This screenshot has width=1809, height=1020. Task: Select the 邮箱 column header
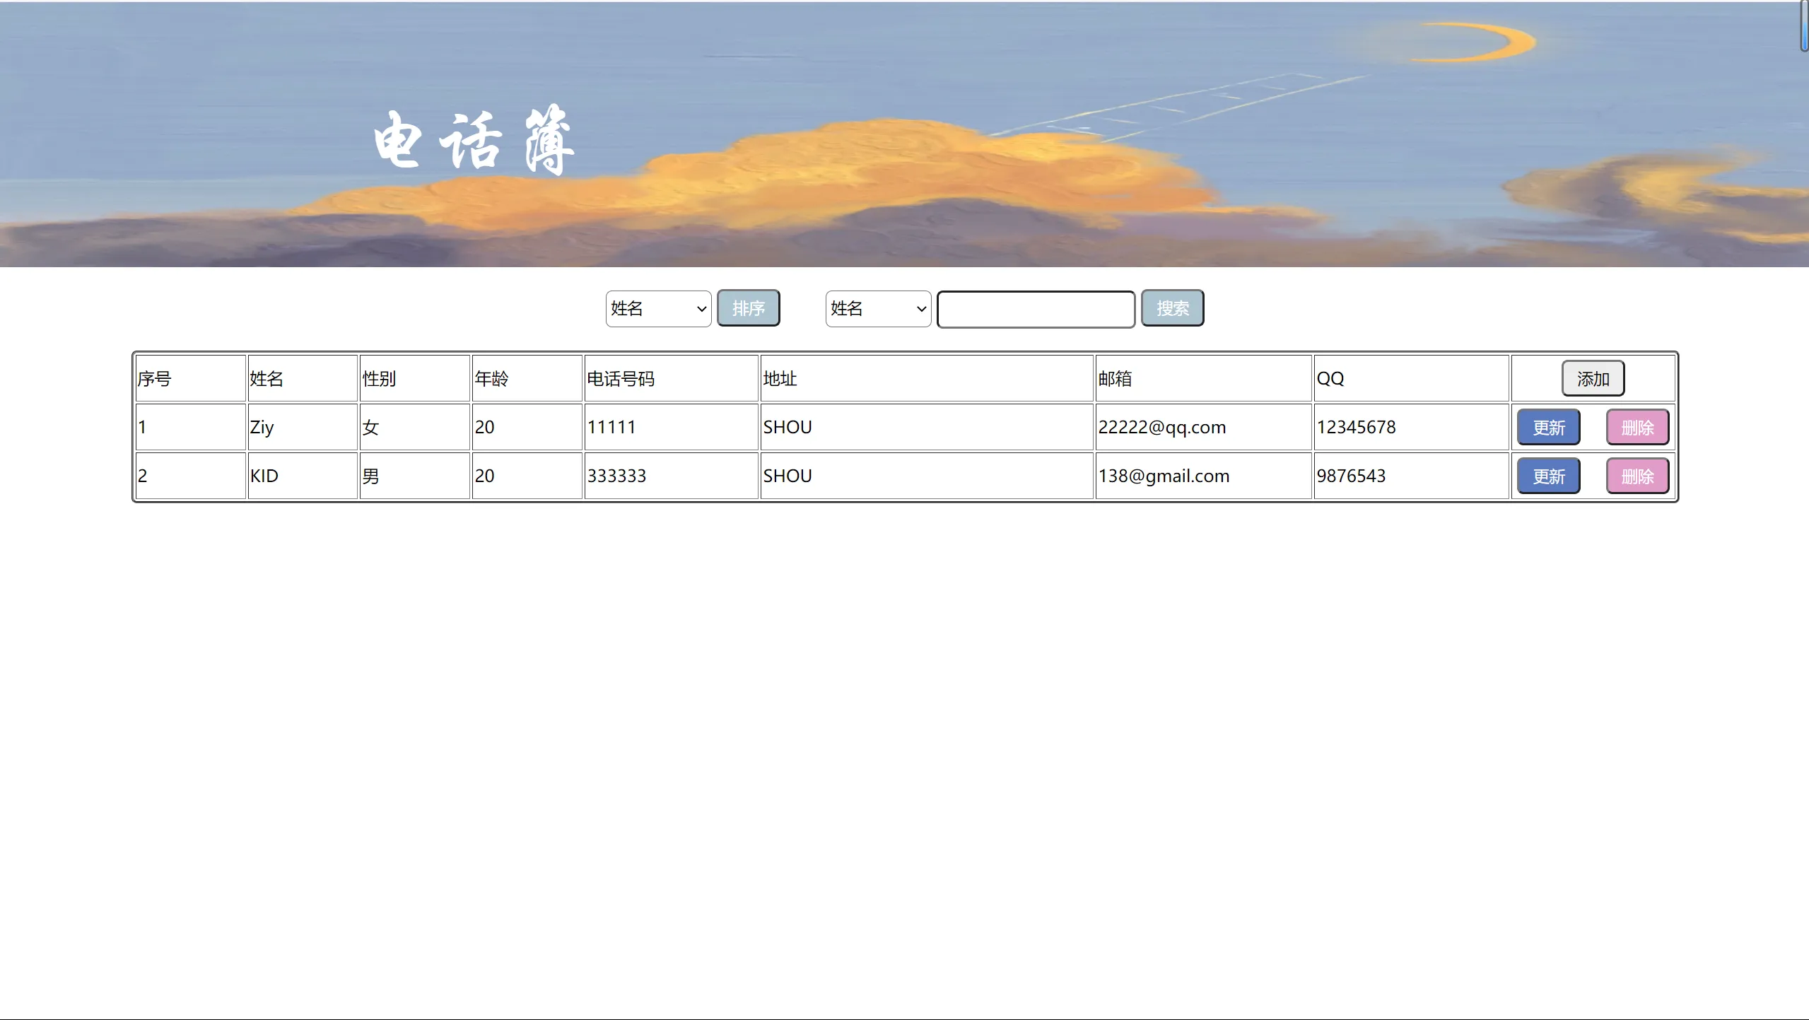[x=1204, y=378]
